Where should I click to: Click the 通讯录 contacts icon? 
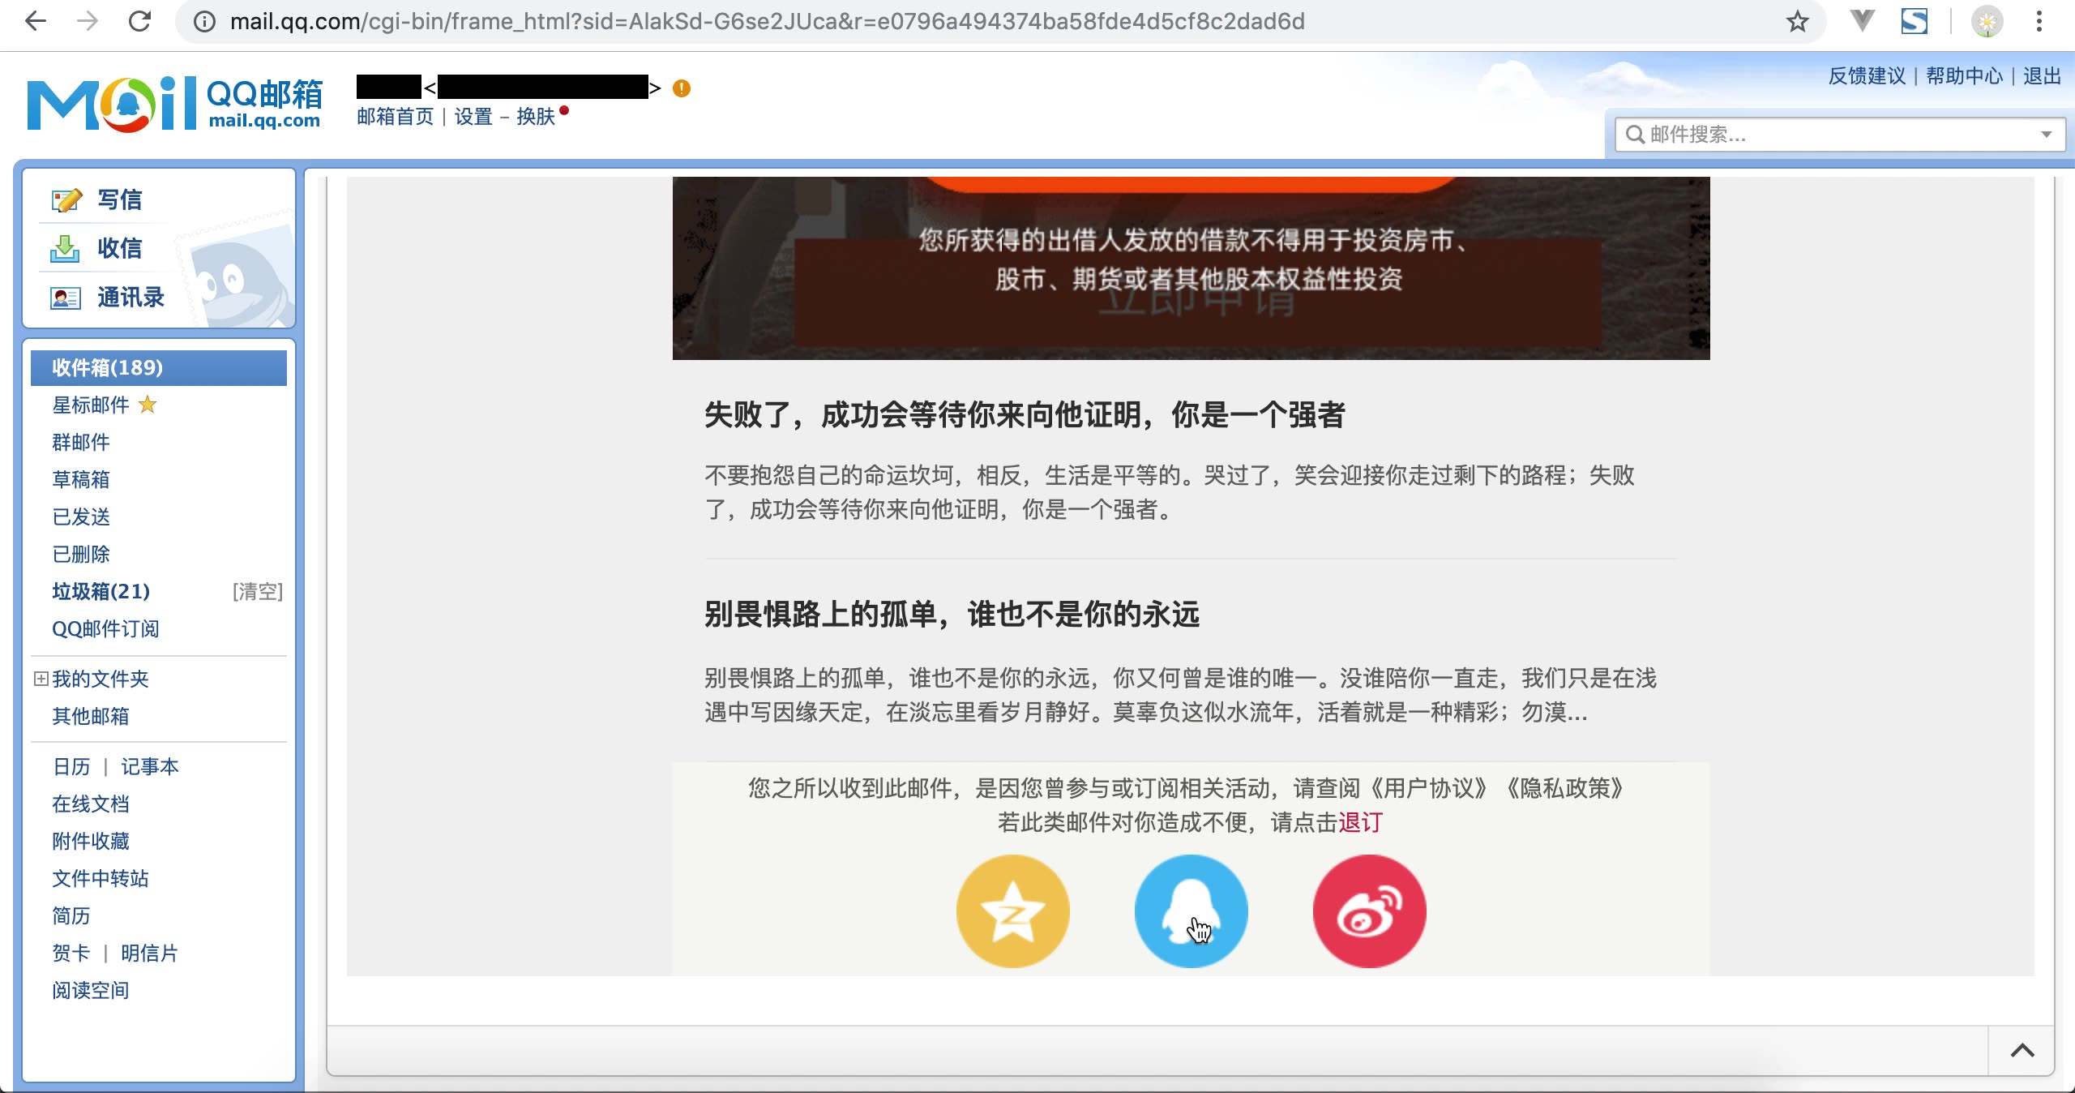click(66, 298)
